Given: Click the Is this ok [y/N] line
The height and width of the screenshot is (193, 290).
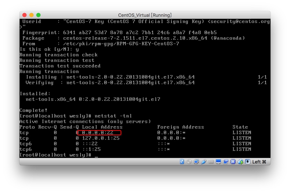Looking at the screenshot, I should point(49,49).
